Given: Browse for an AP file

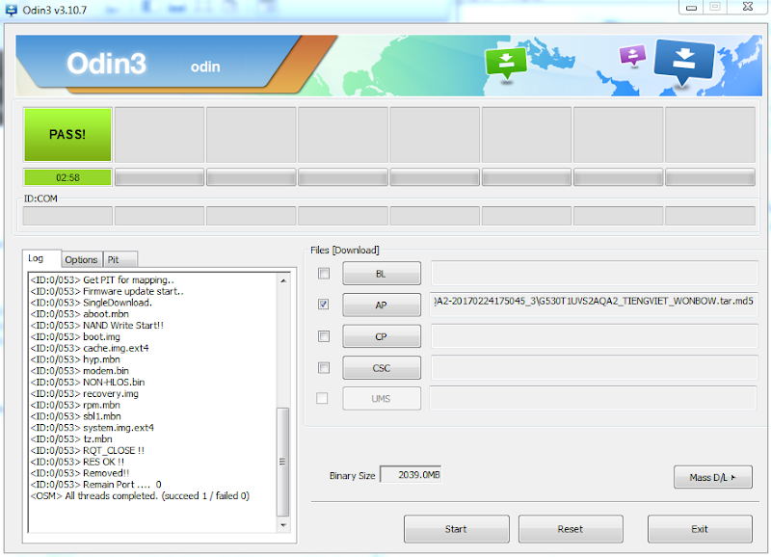Looking at the screenshot, I should tap(382, 305).
